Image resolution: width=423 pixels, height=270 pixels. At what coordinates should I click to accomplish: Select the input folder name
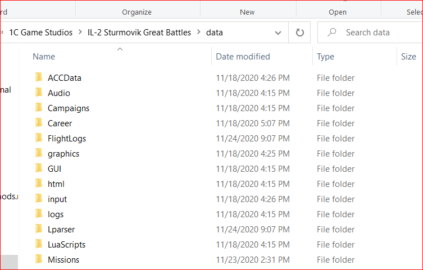(57, 199)
